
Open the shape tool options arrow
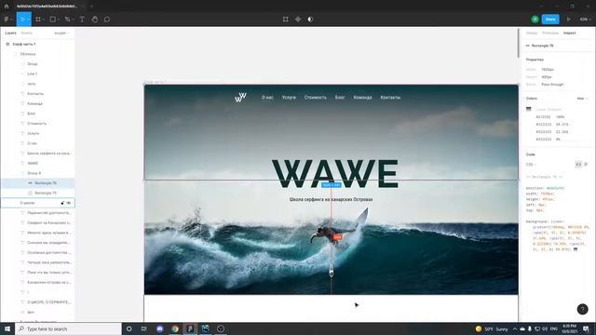click(58, 20)
